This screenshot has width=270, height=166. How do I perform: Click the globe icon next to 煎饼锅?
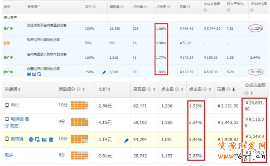pyautogui.click(x=31, y=139)
